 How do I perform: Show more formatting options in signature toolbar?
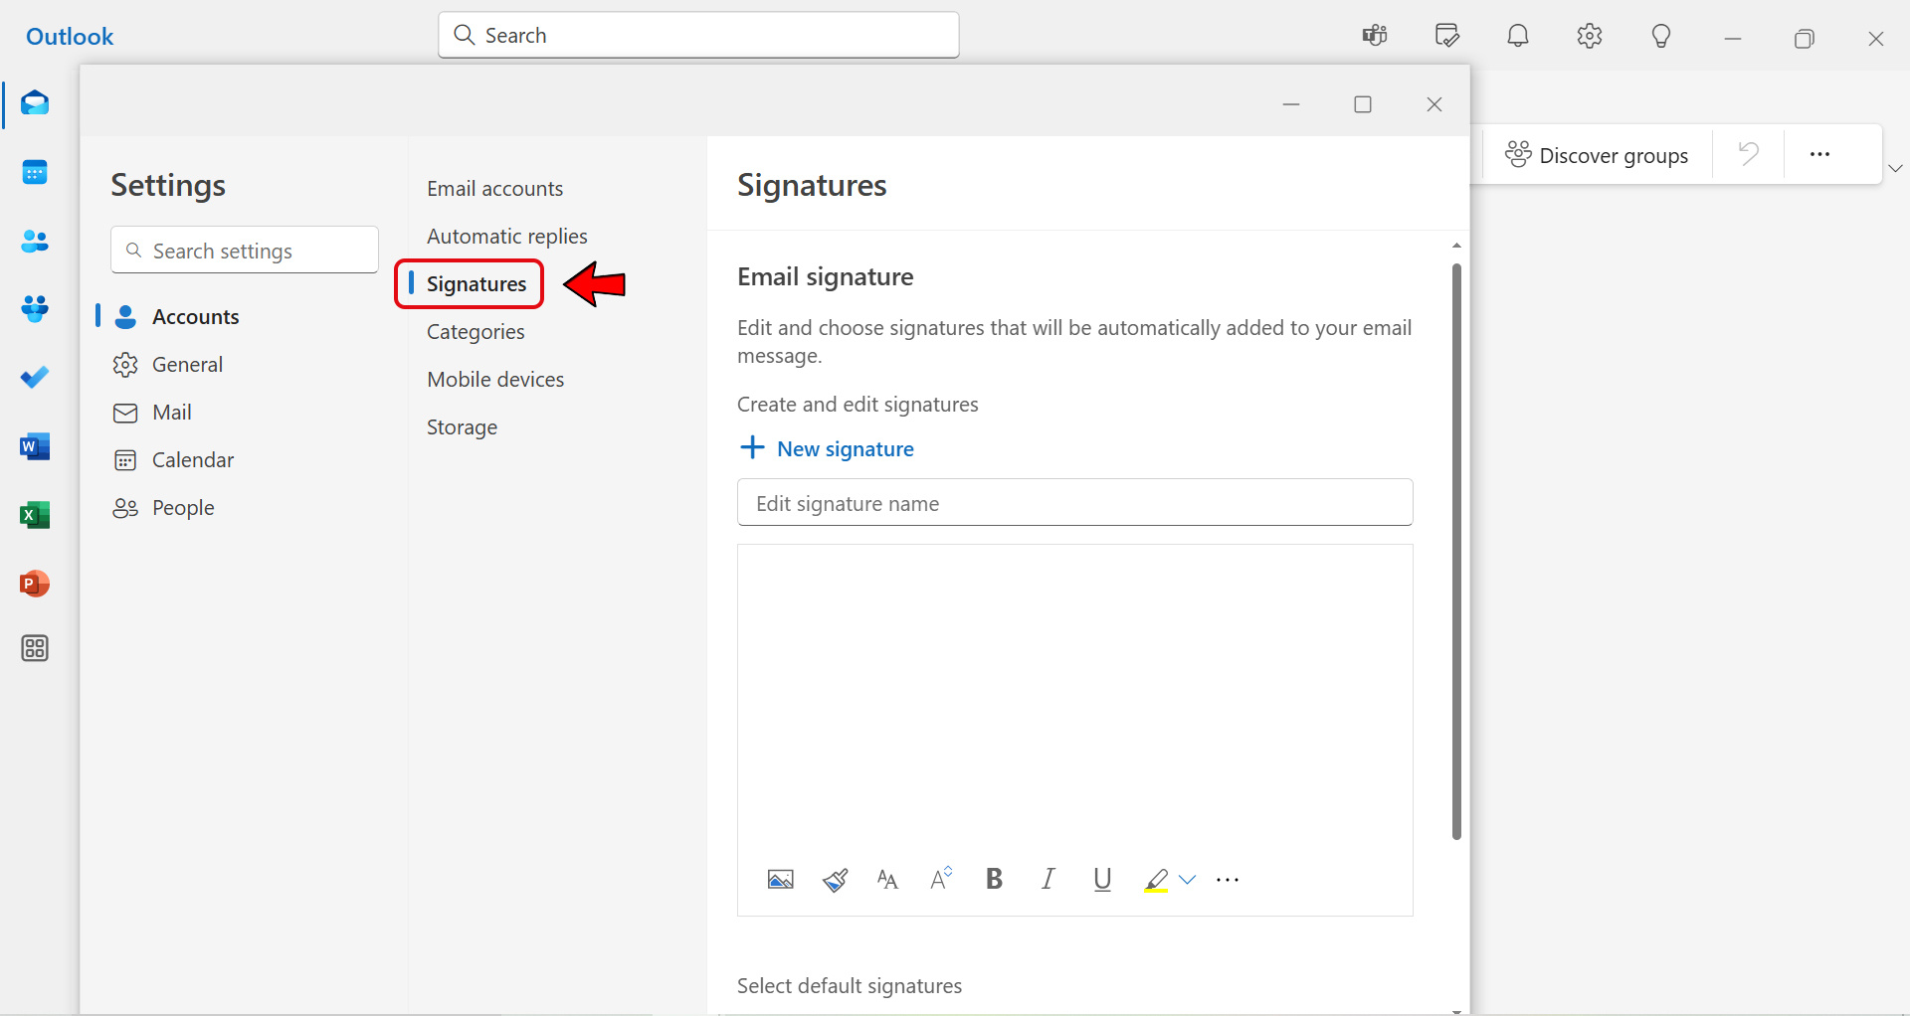pyautogui.click(x=1228, y=880)
